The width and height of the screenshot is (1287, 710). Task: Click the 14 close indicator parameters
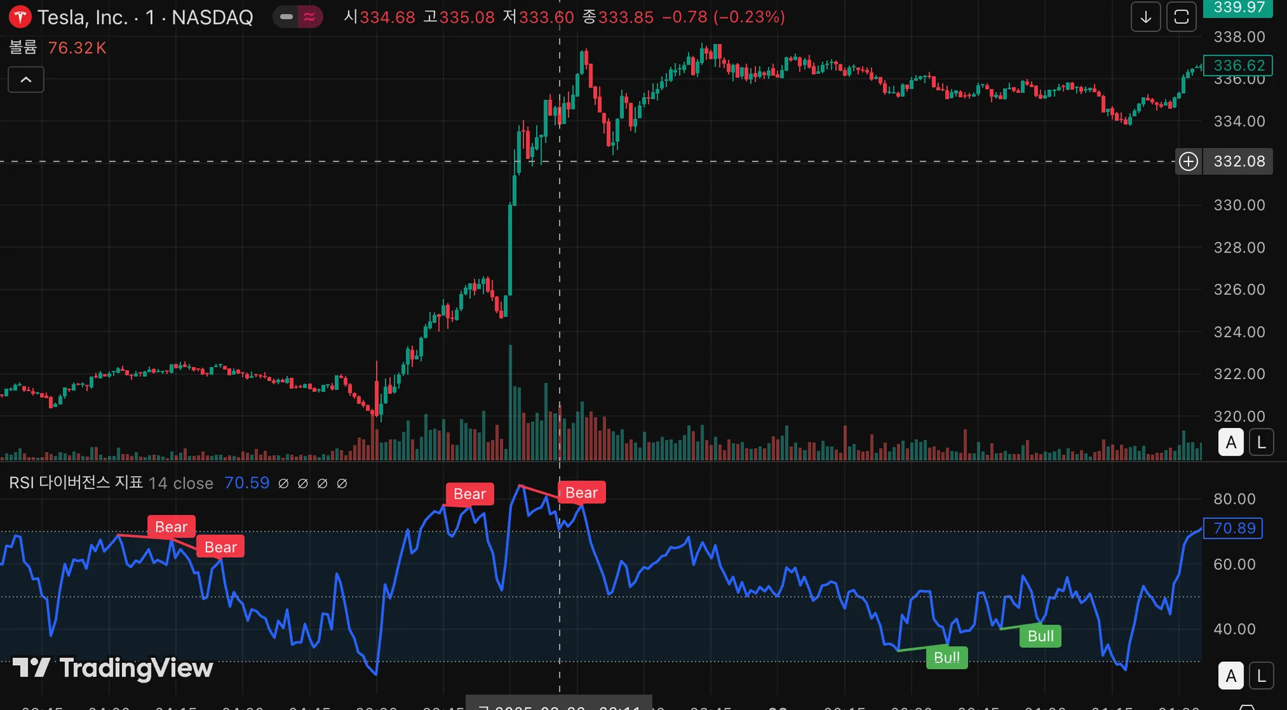[x=181, y=484]
